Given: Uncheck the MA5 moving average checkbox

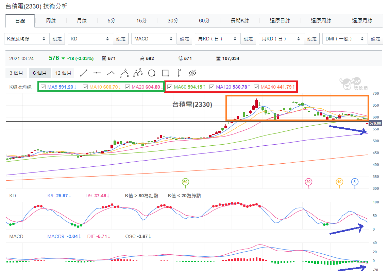Looking at the screenshot, I should point(43,87).
